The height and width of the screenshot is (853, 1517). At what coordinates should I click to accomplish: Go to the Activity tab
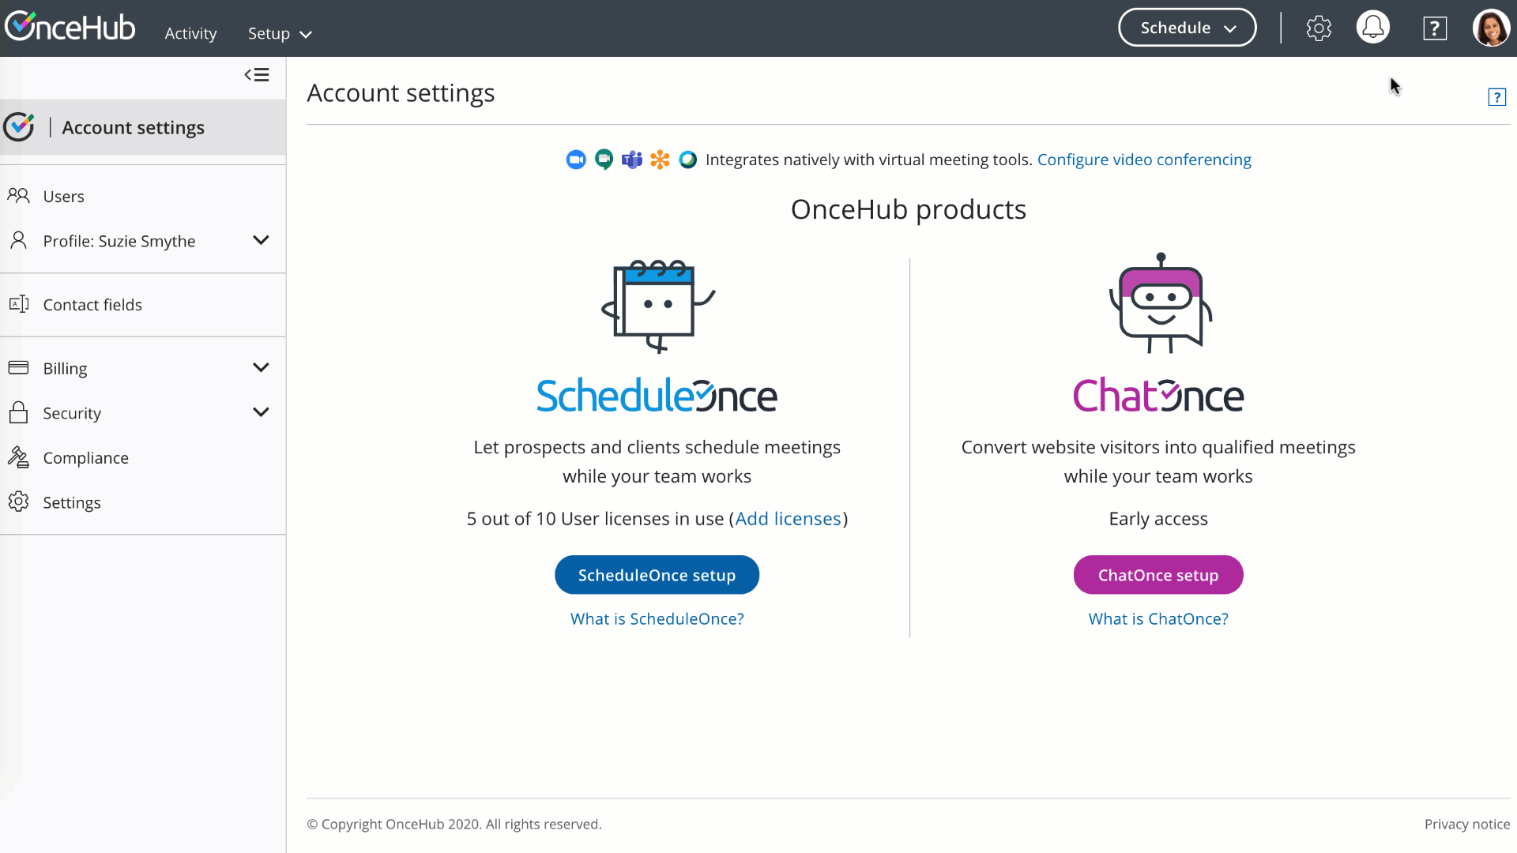coord(190,33)
